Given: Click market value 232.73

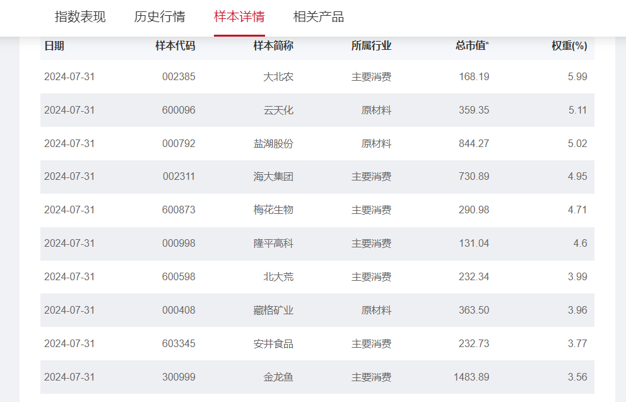Looking at the screenshot, I should pos(474,344).
